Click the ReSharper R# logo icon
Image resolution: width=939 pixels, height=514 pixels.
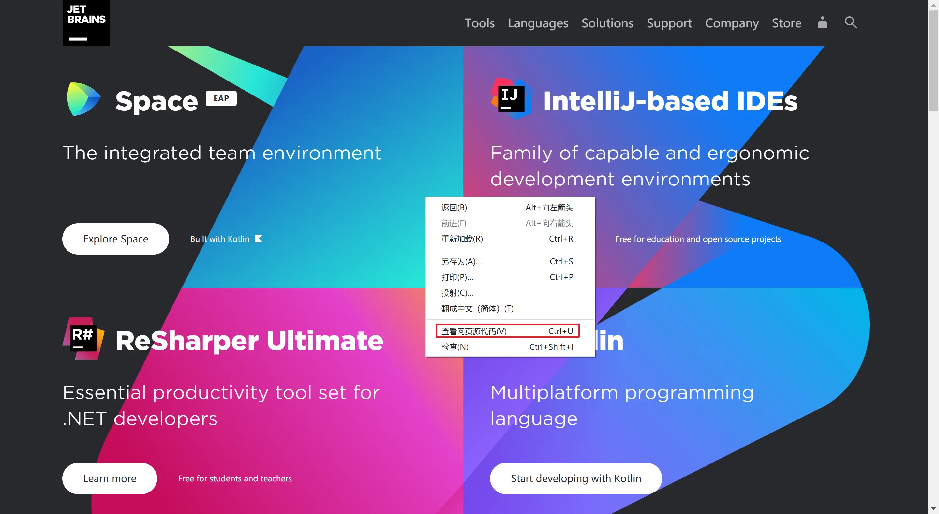point(83,338)
